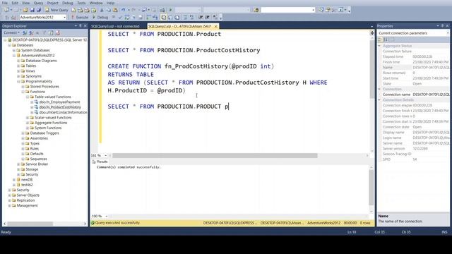Image resolution: width=452 pixels, height=254 pixels.
Task: Click the Properties Window icon in the standard toolbar
Action: [x=328, y=10]
